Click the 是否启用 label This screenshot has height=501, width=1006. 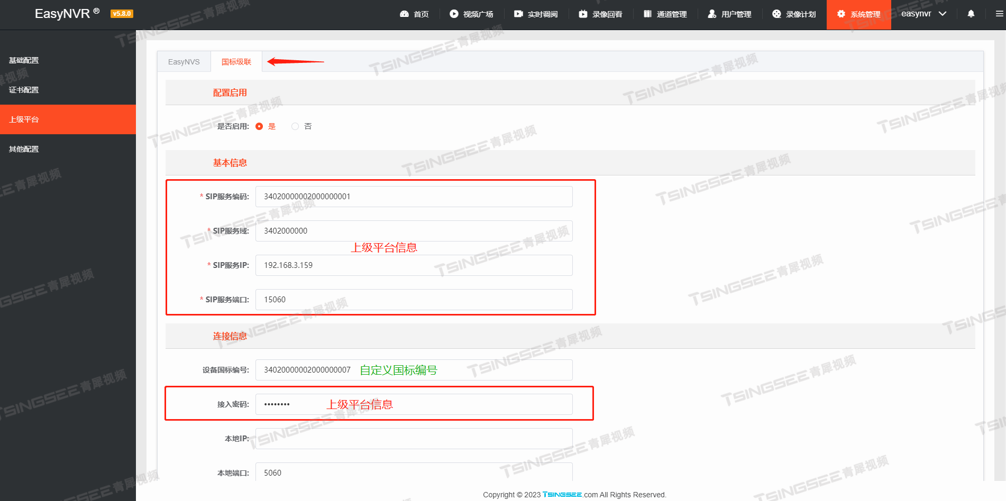pos(233,126)
